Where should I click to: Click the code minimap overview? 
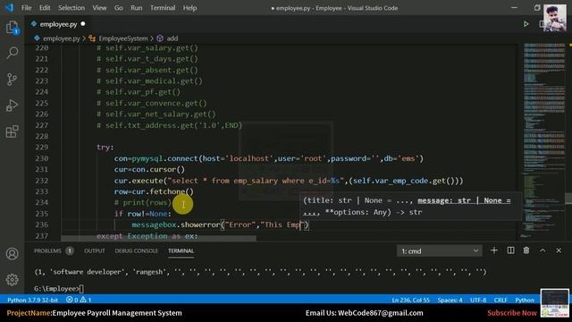click(x=543, y=140)
